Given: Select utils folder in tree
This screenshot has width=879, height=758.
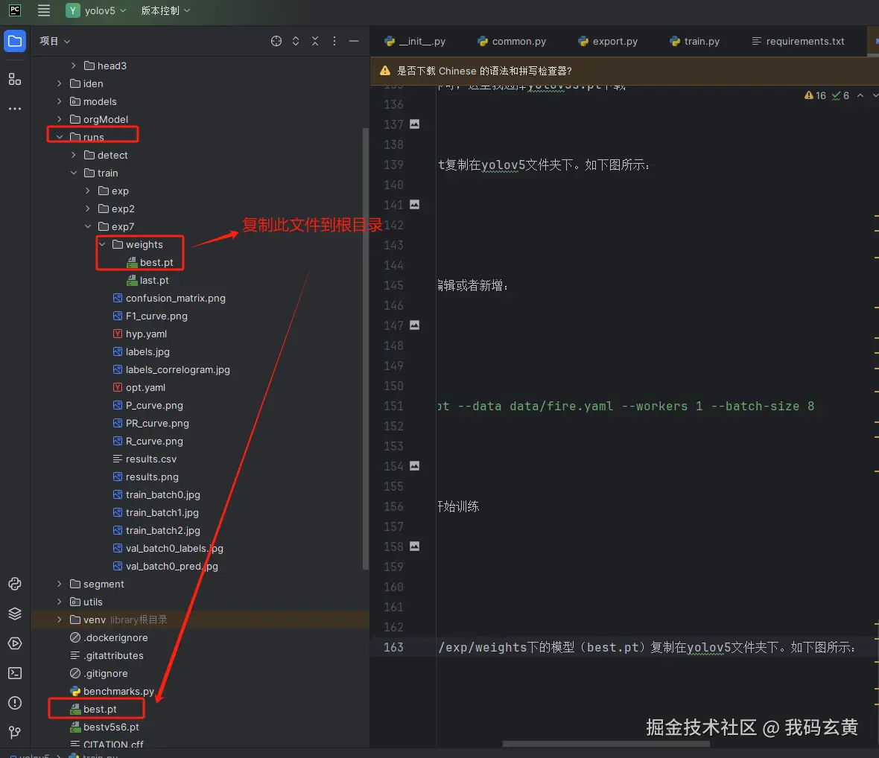Looking at the screenshot, I should click(86, 602).
